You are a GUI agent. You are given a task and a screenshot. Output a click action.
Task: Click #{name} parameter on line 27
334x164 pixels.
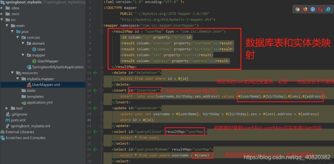pos(203,155)
